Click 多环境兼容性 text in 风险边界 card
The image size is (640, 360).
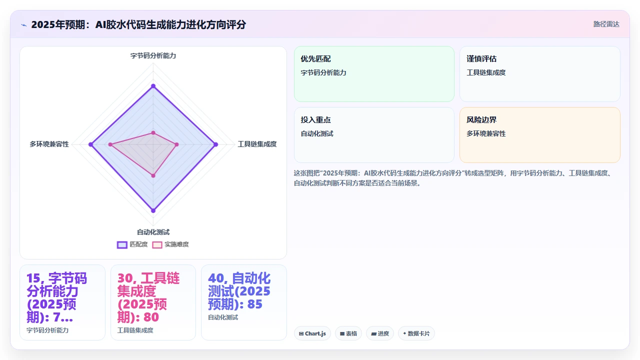click(486, 133)
